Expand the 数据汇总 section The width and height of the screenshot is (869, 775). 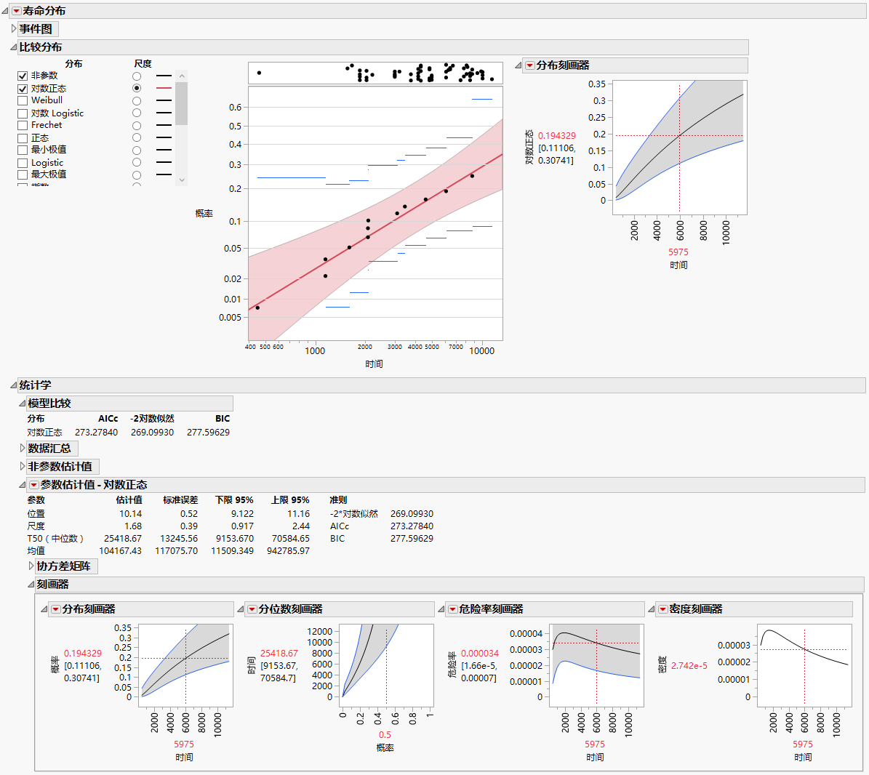pos(23,448)
